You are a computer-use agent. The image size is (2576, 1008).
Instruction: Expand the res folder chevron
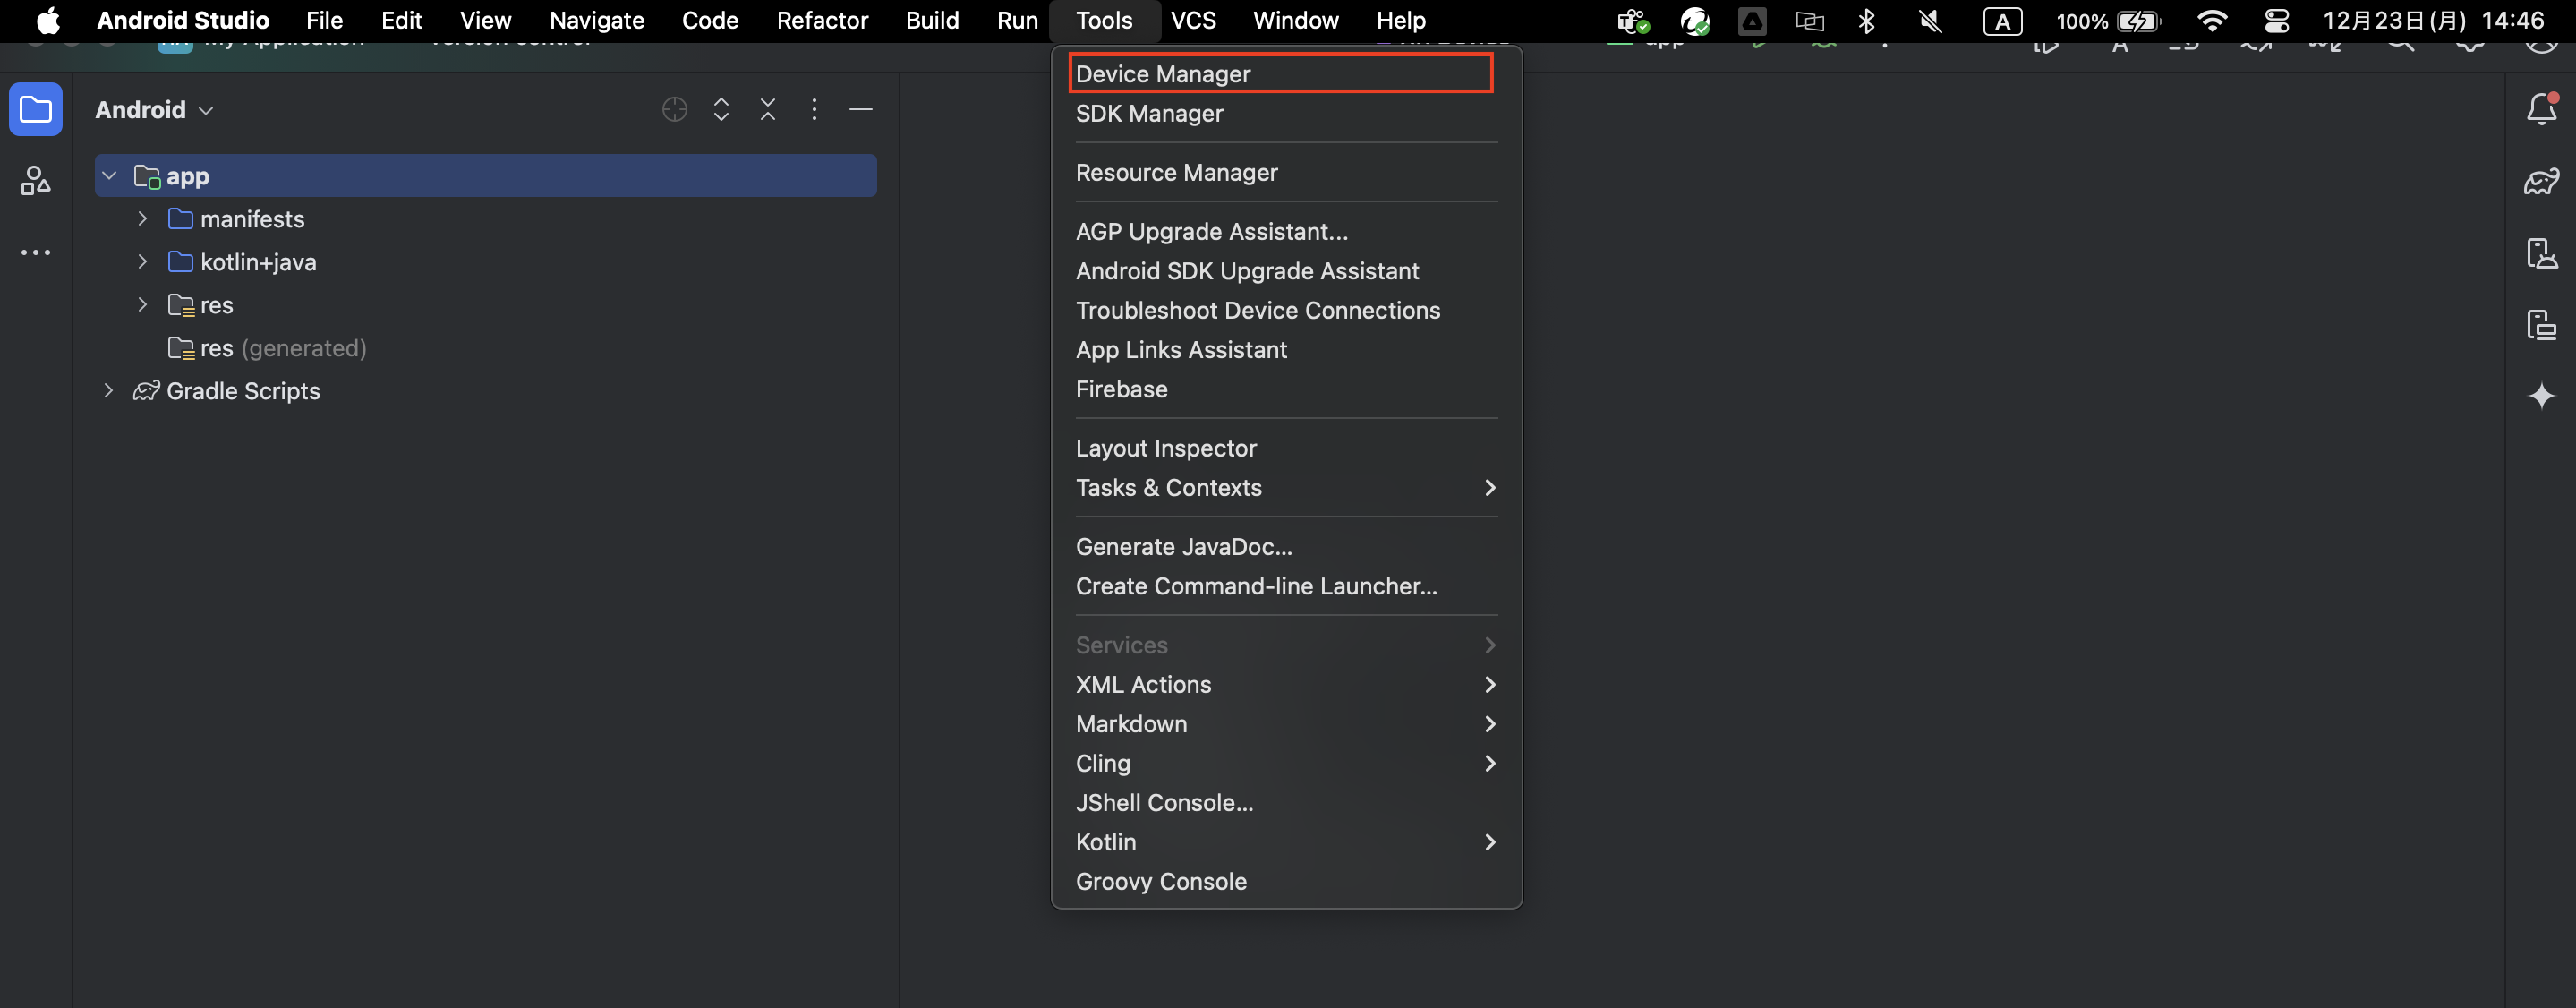142,305
